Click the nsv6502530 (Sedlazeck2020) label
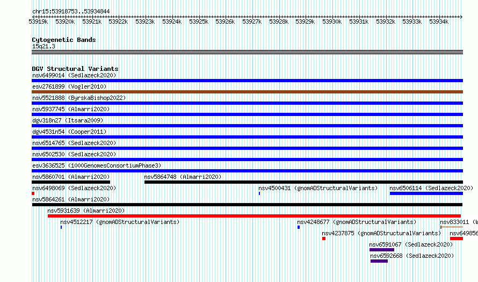The image size is (478, 282). (74, 154)
